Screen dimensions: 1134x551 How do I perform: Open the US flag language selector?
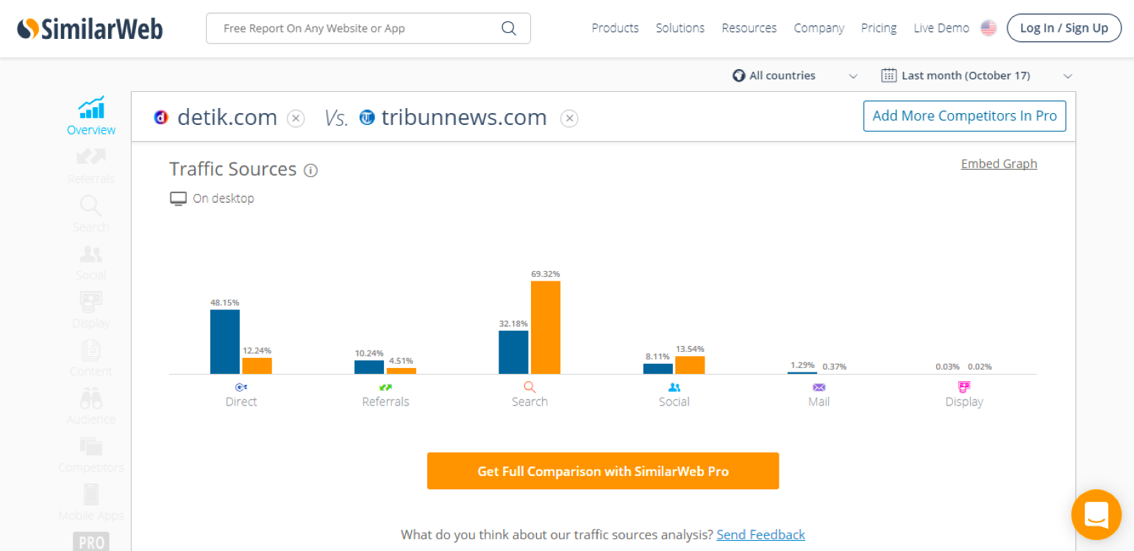point(988,28)
